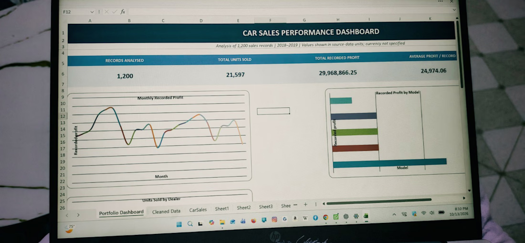Open the Cleaned Data sheet tab
The height and width of the screenshot is (243, 525).
coord(166,211)
